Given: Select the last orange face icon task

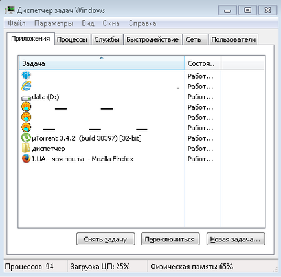Looking at the screenshot, I should 26,127.
